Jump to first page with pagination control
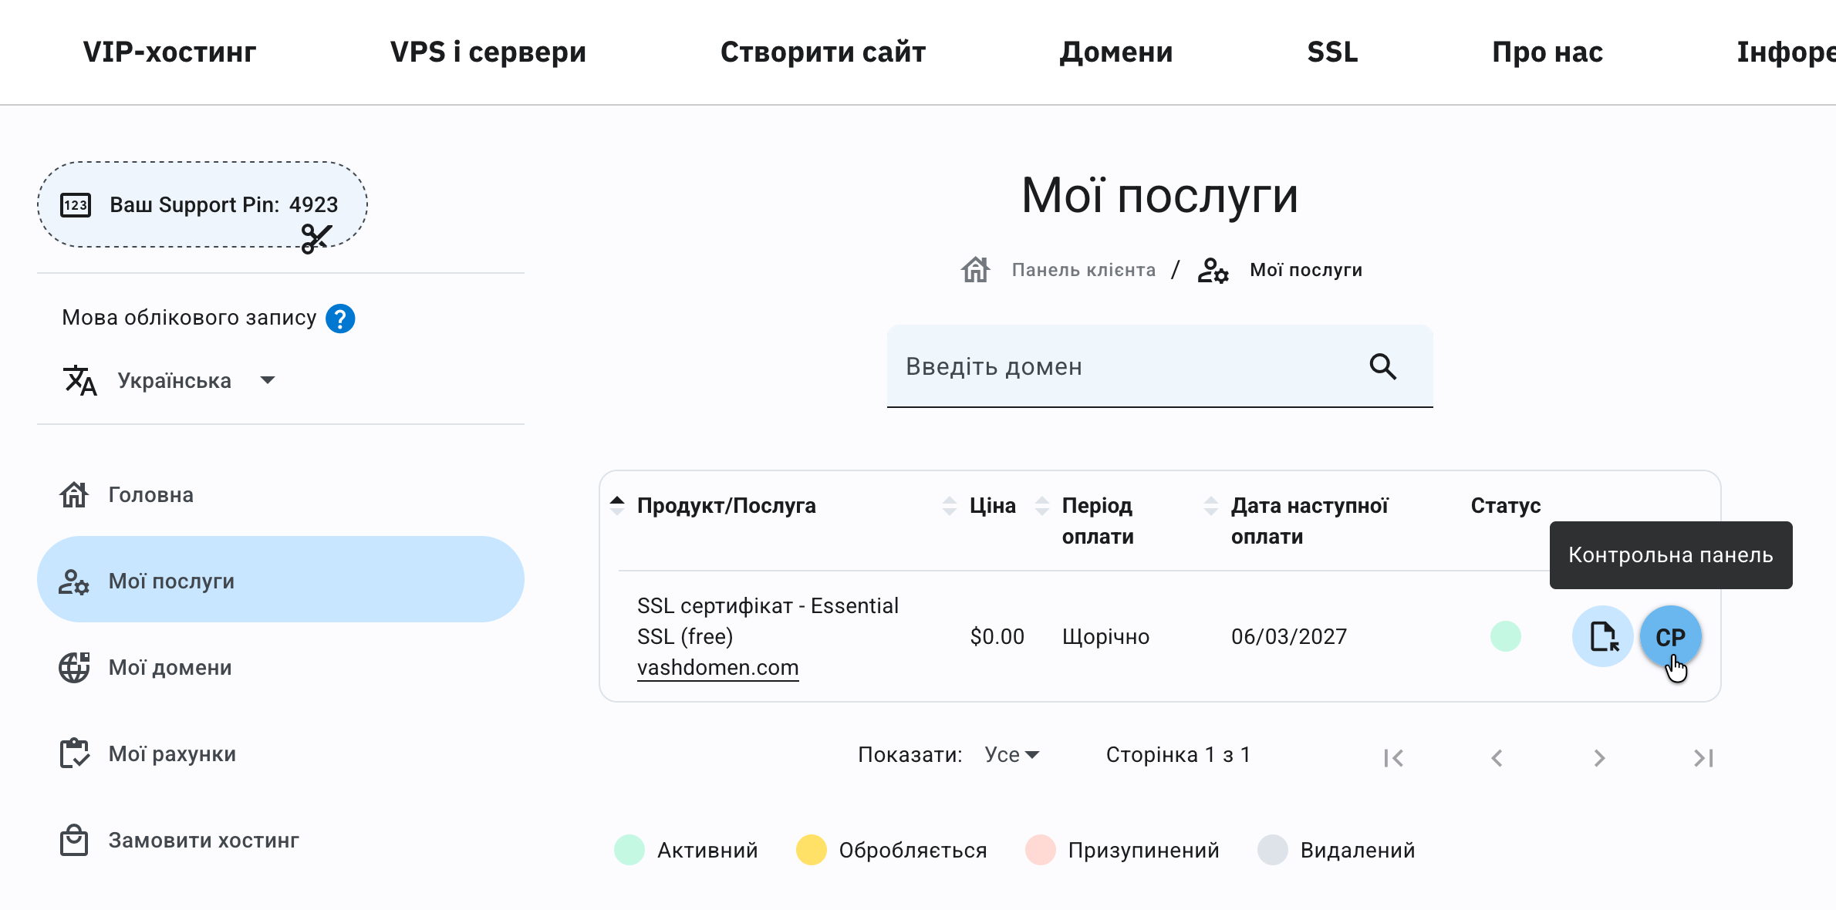The image size is (1836, 910). (x=1393, y=757)
